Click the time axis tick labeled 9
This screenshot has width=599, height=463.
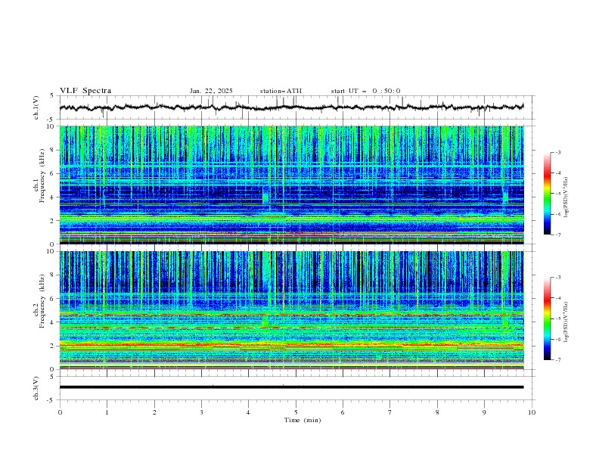click(x=484, y=412)
